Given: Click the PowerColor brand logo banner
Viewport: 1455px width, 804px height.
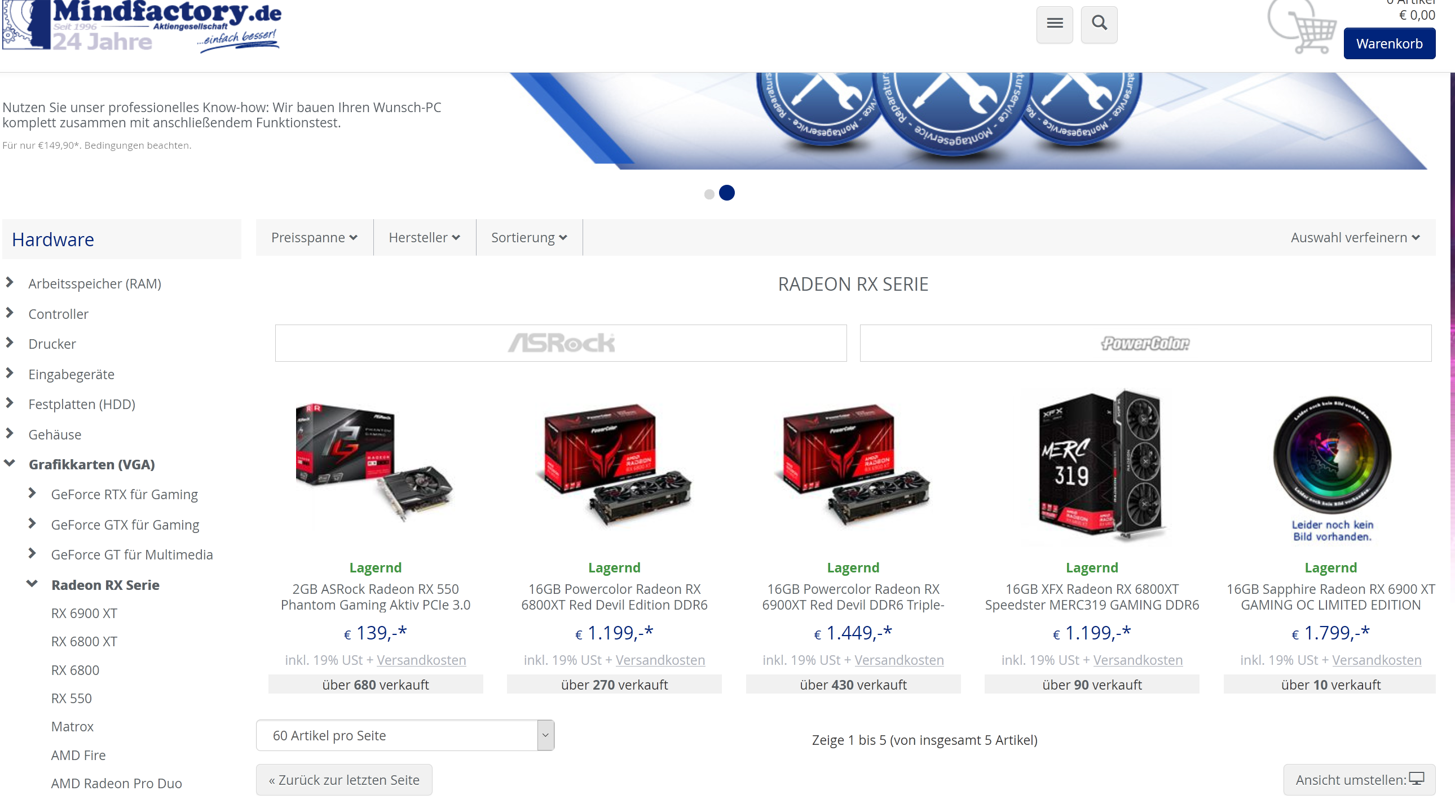Looking at the screenshot, I should tap(1145, 343).
